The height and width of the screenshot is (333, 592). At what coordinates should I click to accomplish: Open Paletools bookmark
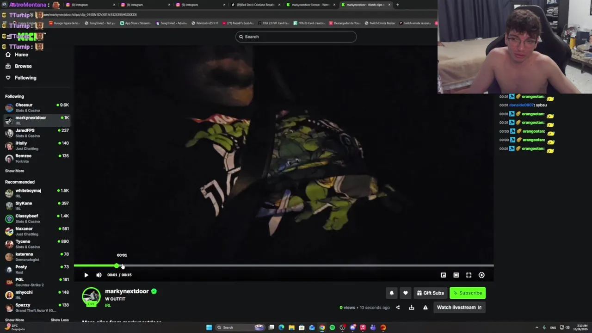[x=205, y=23]
